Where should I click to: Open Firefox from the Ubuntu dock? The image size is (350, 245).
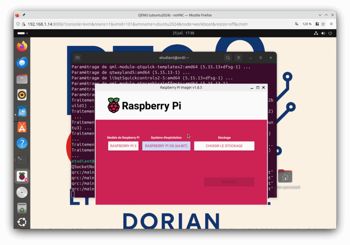coord(22,46)
